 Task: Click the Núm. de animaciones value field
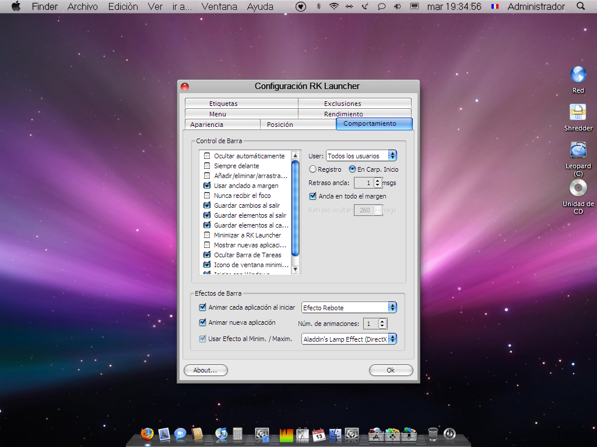[x=371, y=324]
